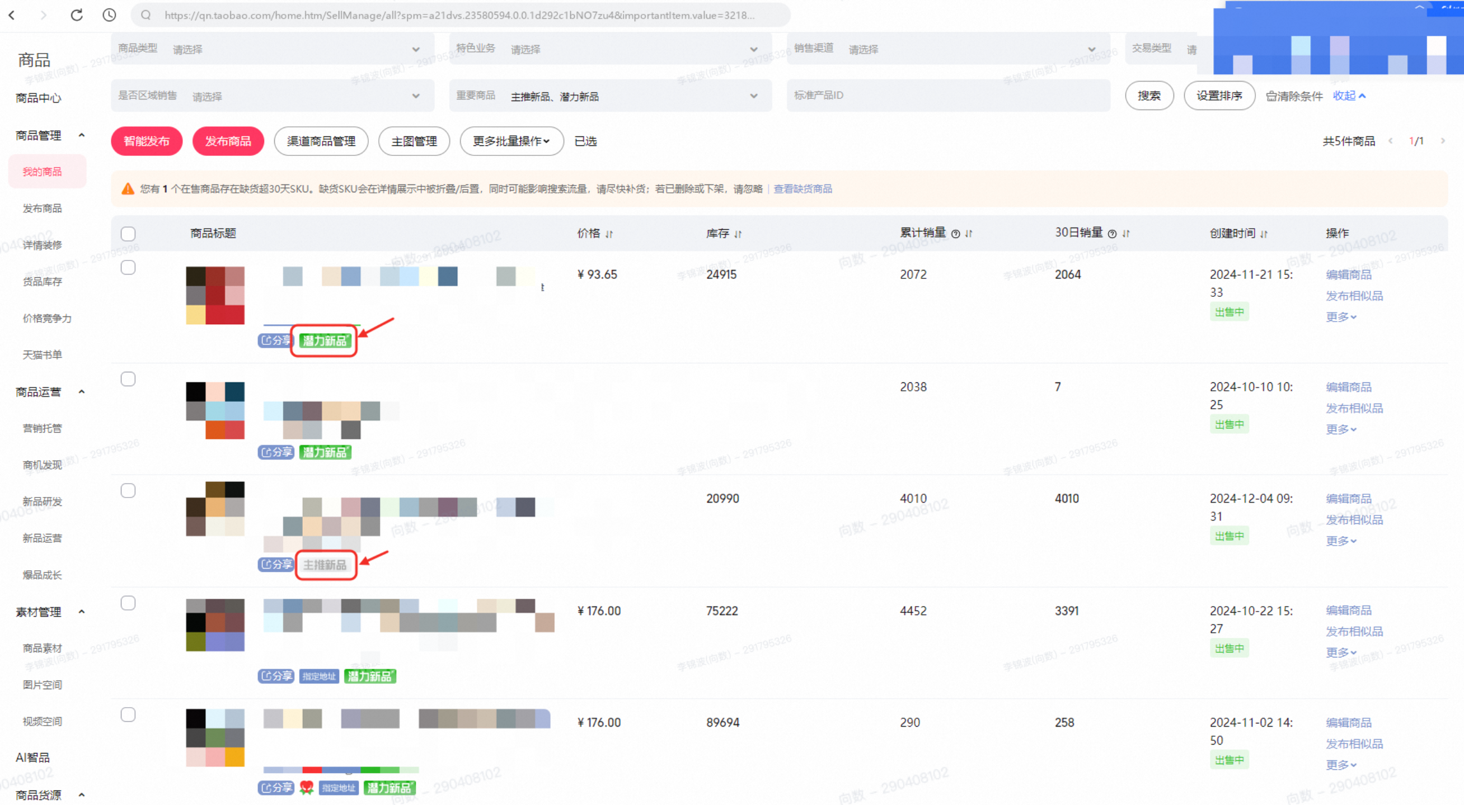
Task: Open 更多批量操作 dropdown
Action: click(512, 141)
